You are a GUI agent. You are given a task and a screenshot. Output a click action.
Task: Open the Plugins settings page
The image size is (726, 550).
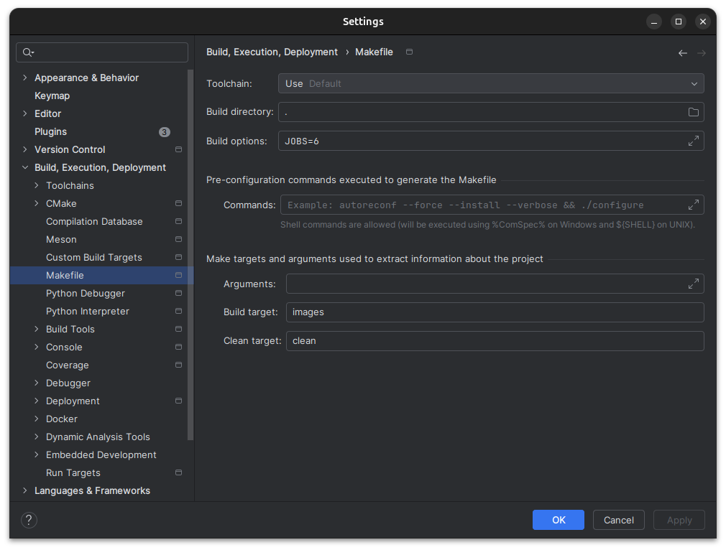(x=50, y=132)
